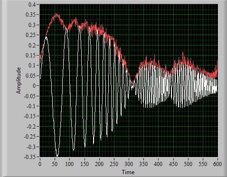The height and width of the screenshot is (177, 227).
Task: Select the 600 maximum on Time axis
Action: pyautogui.click(x=218, y=164)
